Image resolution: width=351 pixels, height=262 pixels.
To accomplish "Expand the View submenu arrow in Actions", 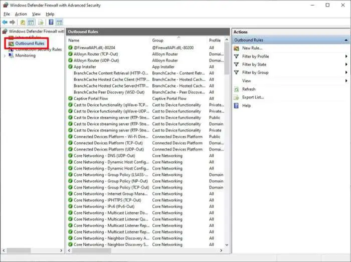I will click(346, 81).
